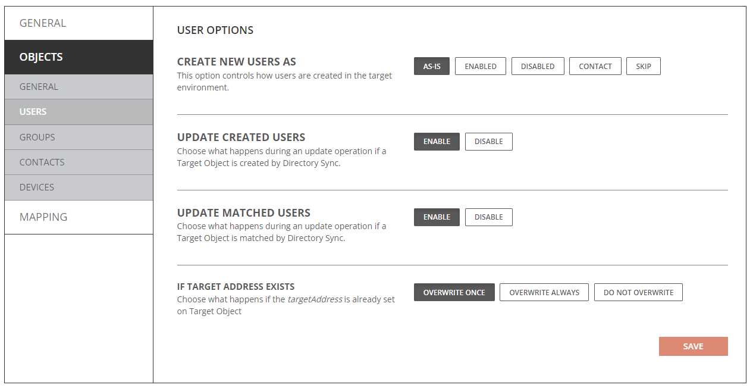Viewport: 753px width, 391px height.
Task: Disable the Update Created Users option
Action: (x=489, y=142)
